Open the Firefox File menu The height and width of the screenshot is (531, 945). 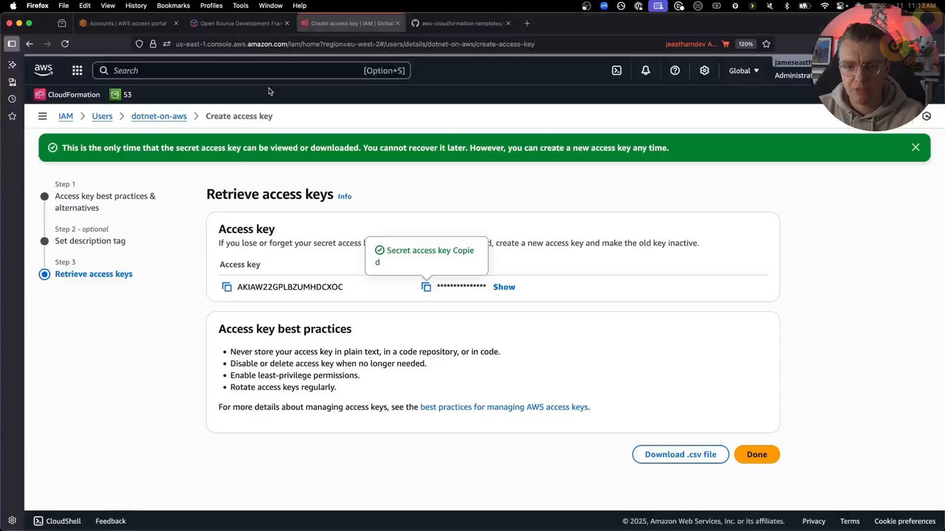coord(63,5)
